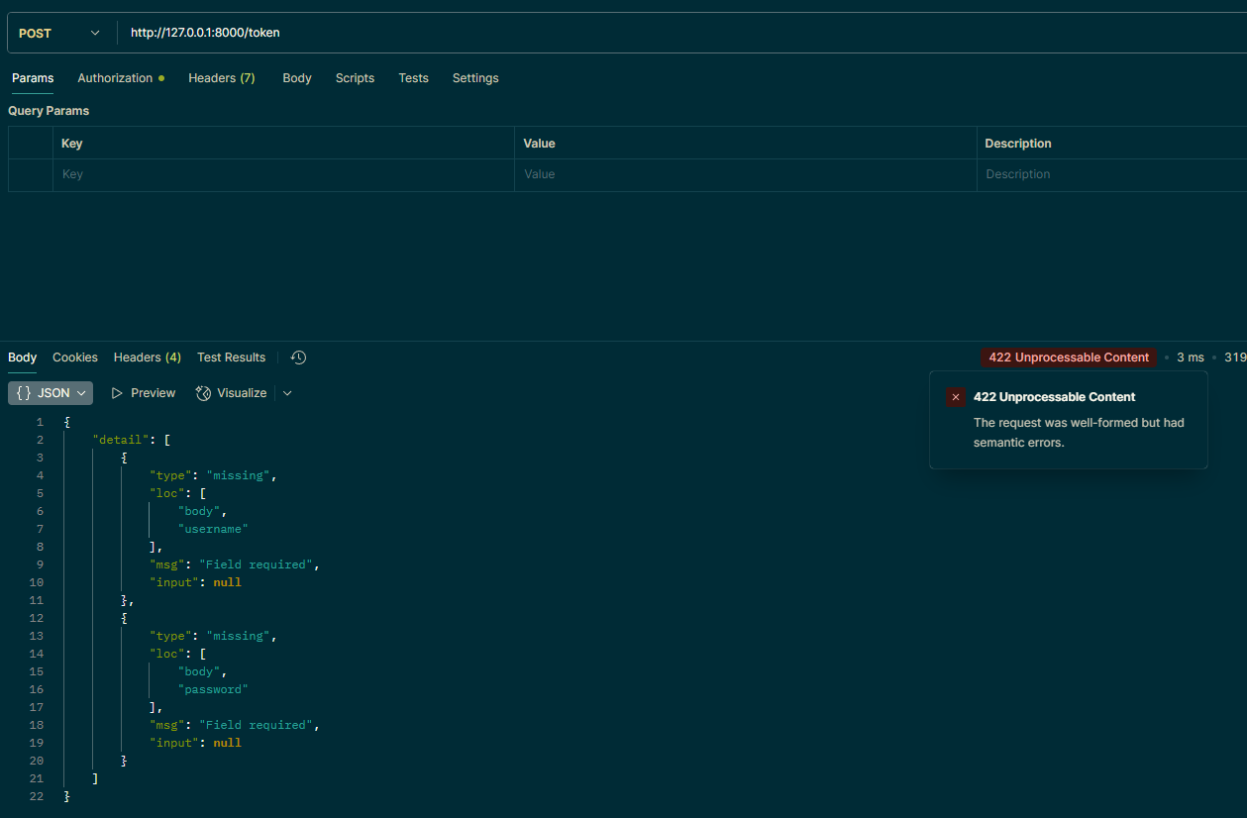Image resolution: width=1247 pixels, height=818 pixels.
Task: Click line number 12 in the response
Action: (37, 618)
